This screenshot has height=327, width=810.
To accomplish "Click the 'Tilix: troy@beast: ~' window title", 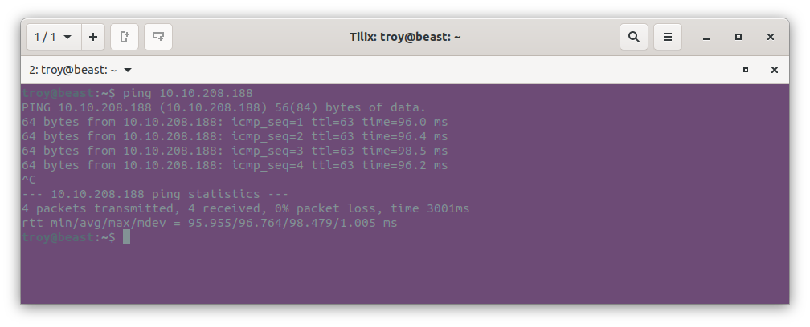I will 405,37.
